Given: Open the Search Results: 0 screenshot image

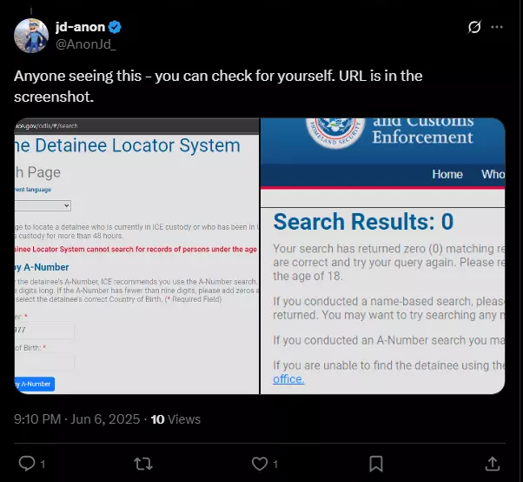Looking at the screenshot, I should pyautogui.click(x=382, y=256).
